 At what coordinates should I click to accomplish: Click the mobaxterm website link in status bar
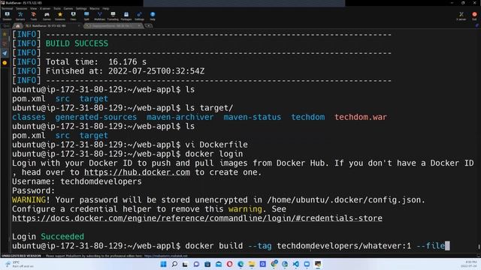point(165,256)
